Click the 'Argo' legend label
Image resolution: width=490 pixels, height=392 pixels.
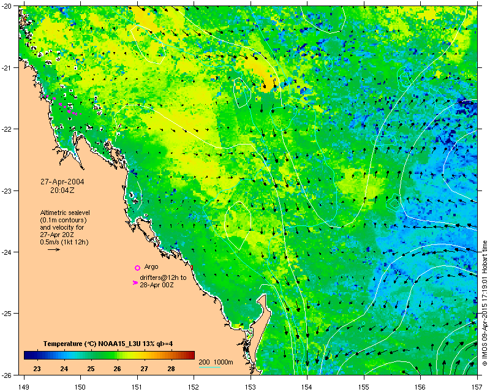click(151, 266)
